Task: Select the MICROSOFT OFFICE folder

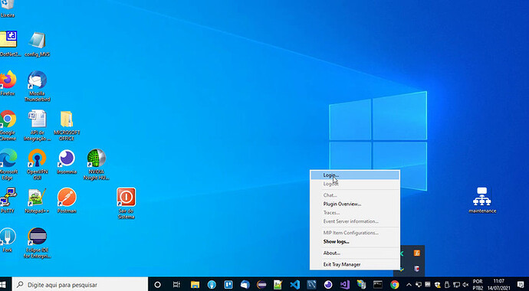Action: click(67, 126)
